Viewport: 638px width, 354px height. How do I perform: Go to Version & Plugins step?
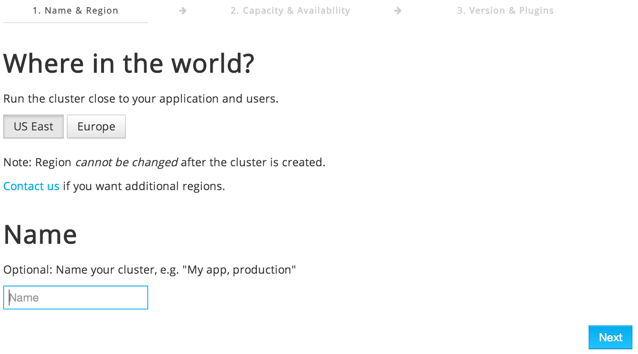pyautogui.click(x=505, y=11)
